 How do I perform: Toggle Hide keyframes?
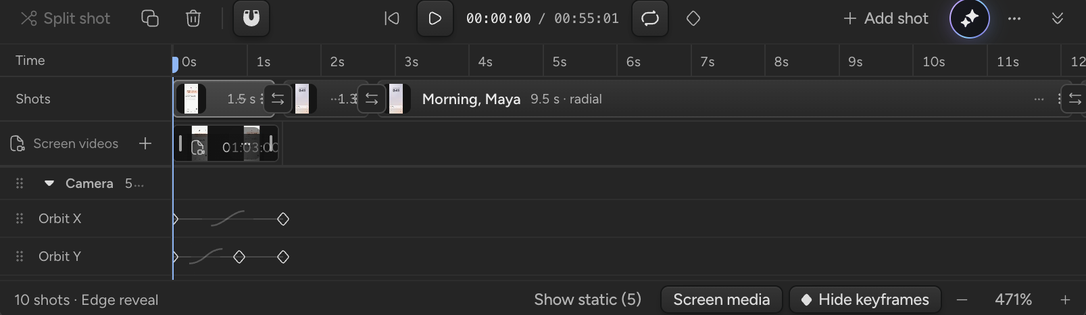point(865,299)
